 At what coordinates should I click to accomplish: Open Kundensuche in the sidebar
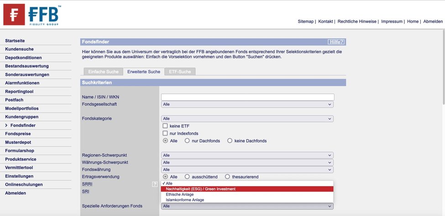click(x=19, y=49)
